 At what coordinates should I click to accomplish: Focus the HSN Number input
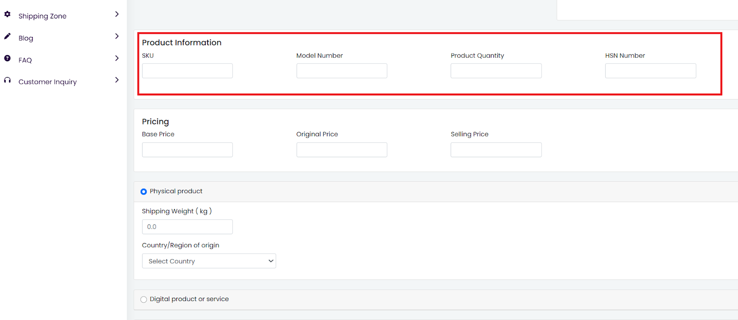(x=650, y=71)
